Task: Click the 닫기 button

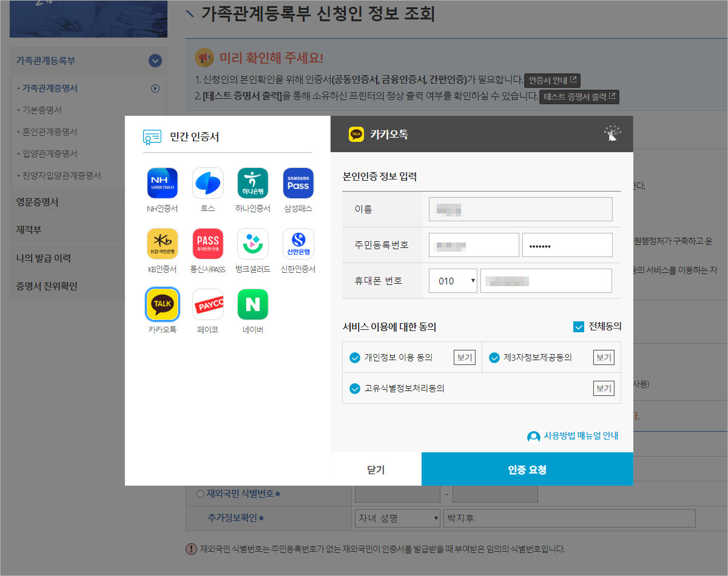Action: [376, 469]
